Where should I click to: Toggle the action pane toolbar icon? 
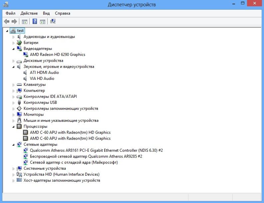pos(43,22)
